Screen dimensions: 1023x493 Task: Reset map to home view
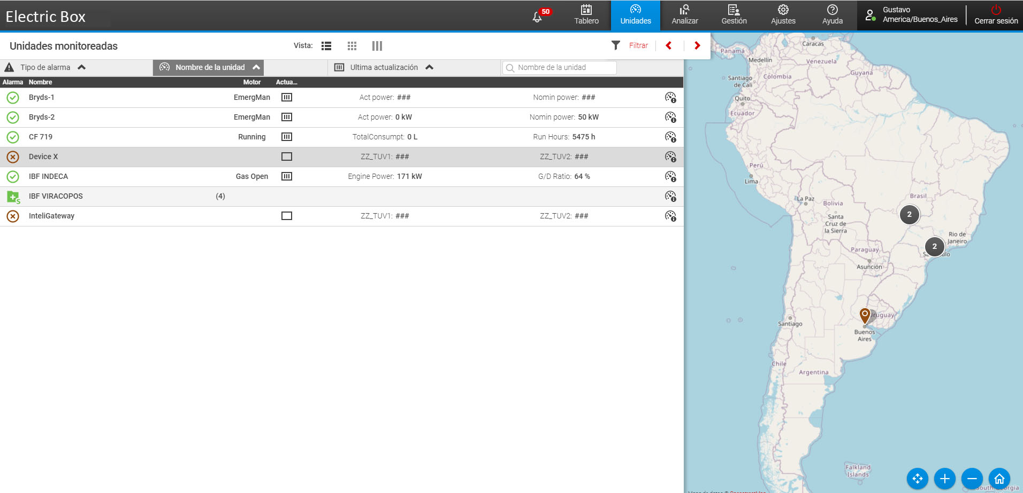999,479
